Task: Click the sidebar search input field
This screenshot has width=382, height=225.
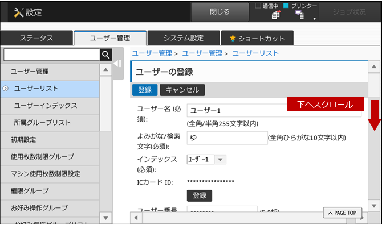Action: pyautogui.click(x=52, y=55)
